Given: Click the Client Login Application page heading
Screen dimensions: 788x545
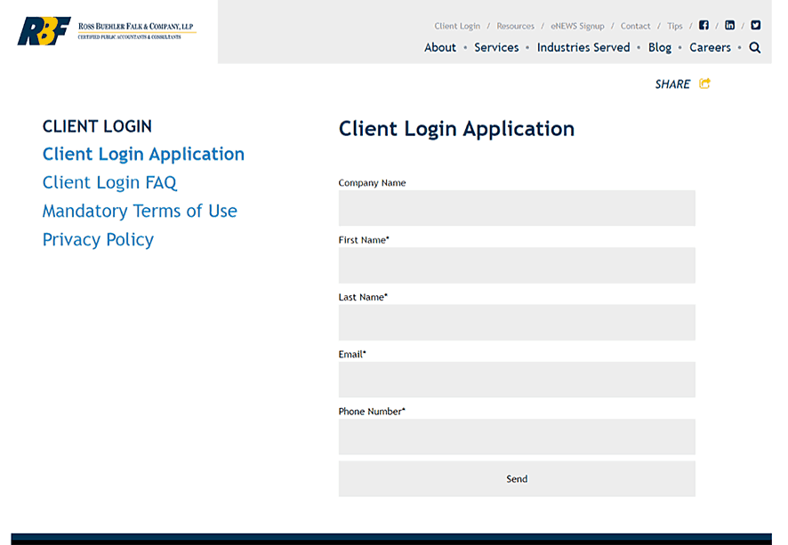Looking at the screenshot, I should 456,129.
